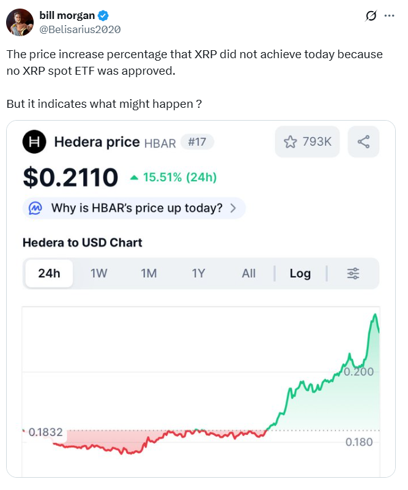Click the Hedera logo in the price widget

click(x=34, y=142)
